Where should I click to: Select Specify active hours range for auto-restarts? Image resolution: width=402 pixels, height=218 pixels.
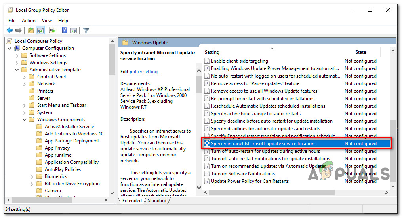(x=255, y=114)
